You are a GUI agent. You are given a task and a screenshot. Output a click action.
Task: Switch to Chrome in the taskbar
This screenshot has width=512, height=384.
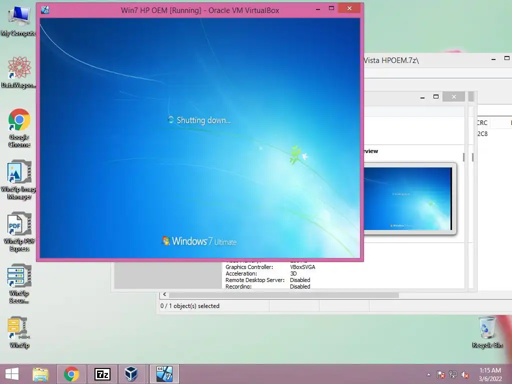(71, 374)
